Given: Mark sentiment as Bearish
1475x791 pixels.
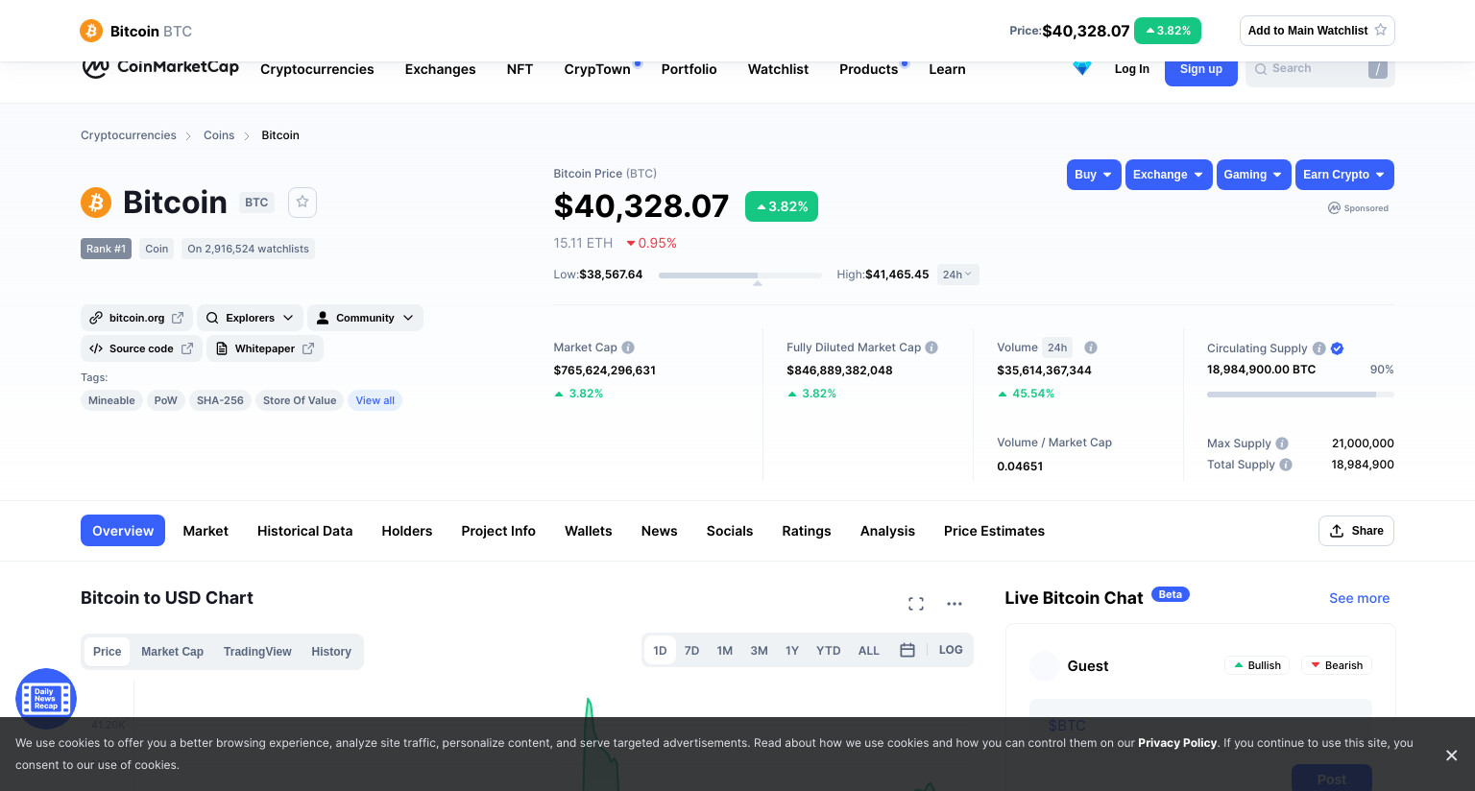Looking at the screenshot, I should pos(1337,665).
